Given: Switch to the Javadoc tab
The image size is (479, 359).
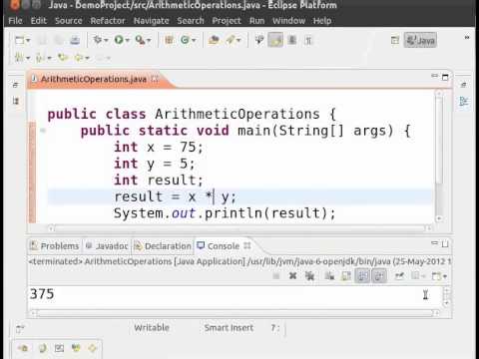Looking at the screenshot, I should [107, 246].
